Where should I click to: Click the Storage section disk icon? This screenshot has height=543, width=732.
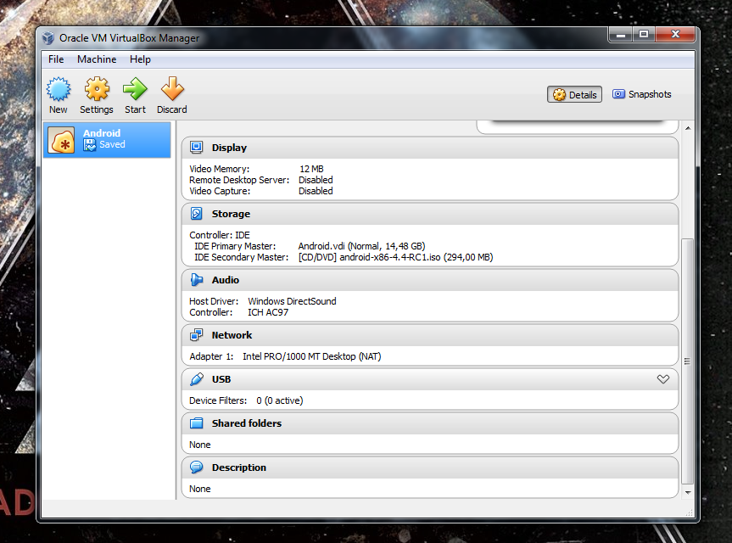(197, 214)
